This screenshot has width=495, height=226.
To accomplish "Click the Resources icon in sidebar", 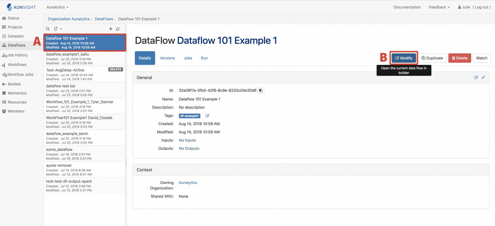I will click(x=4, y=102).
